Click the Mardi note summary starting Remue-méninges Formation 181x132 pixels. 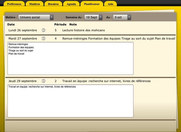click(x=119, y=38)
